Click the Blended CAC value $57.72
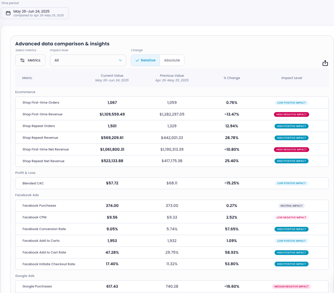Screen dimensions: 334x293 tap(112, 183)
